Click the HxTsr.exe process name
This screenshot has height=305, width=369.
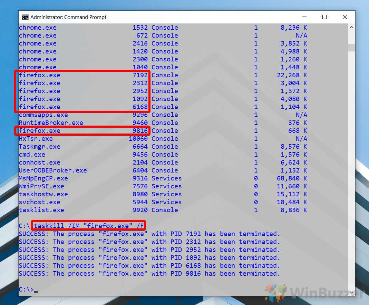point(36,139)
